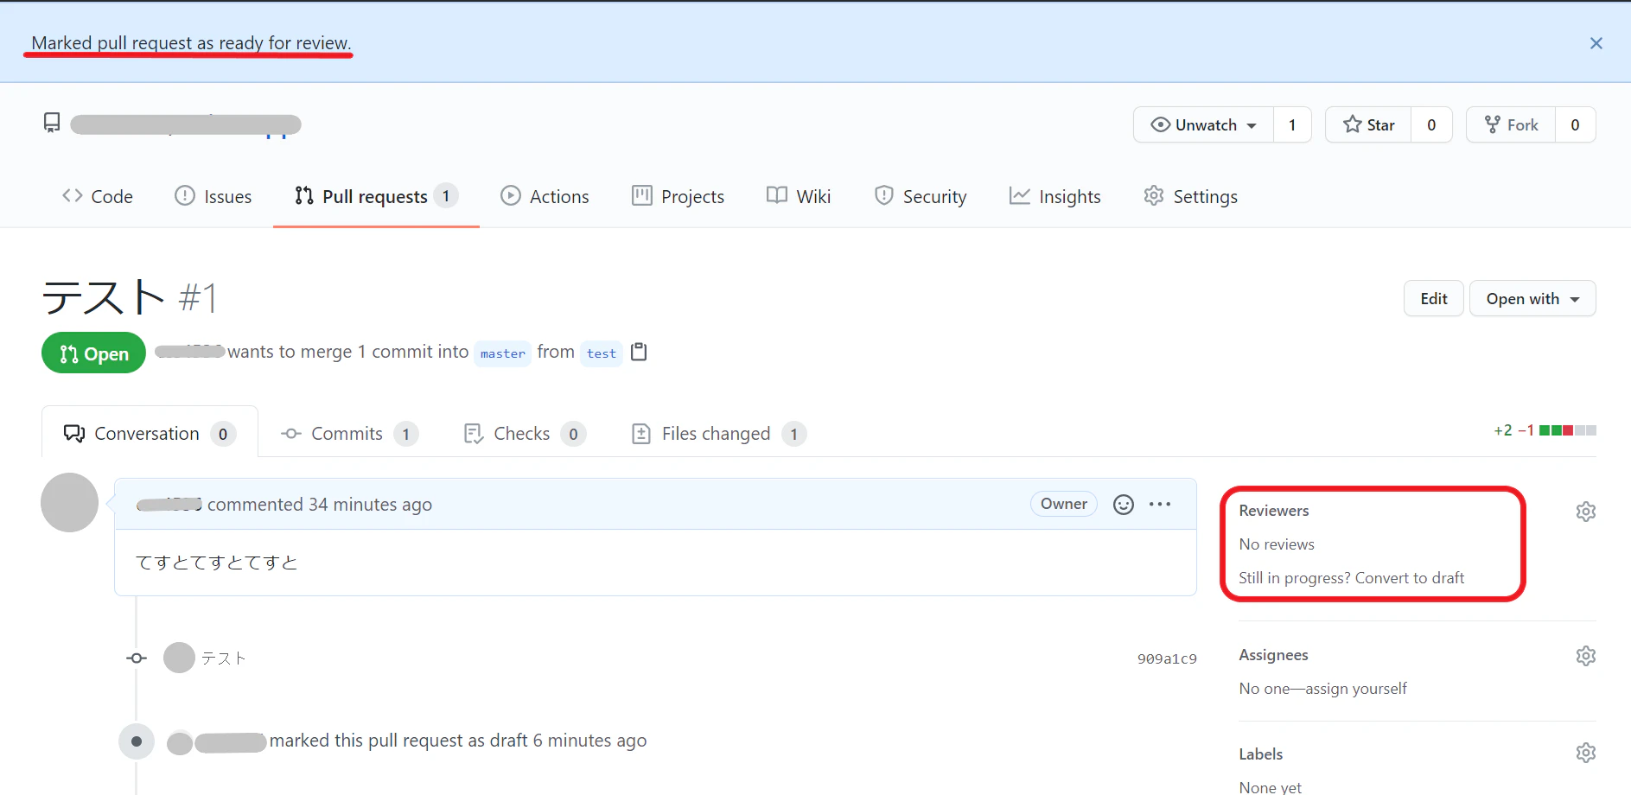Fork this repository
This screenshot has height=795, width=1631.
(1511, 124)
